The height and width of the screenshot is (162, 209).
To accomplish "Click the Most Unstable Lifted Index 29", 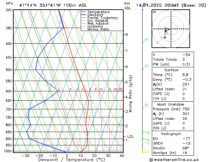I will (185, 119).
